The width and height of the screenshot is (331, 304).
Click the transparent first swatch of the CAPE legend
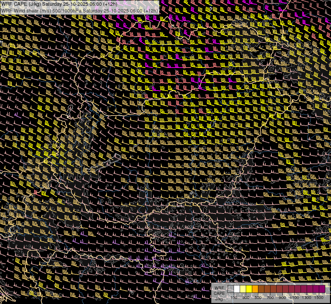point(231,289)
